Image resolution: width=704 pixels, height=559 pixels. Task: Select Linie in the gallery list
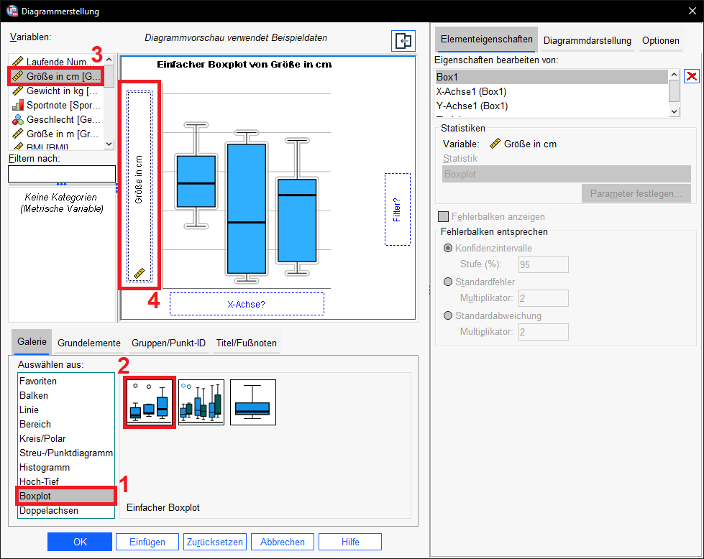tap(66, 410)
